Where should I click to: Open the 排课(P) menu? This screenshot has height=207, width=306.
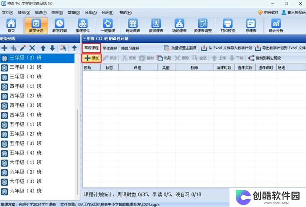click(41, 13)
